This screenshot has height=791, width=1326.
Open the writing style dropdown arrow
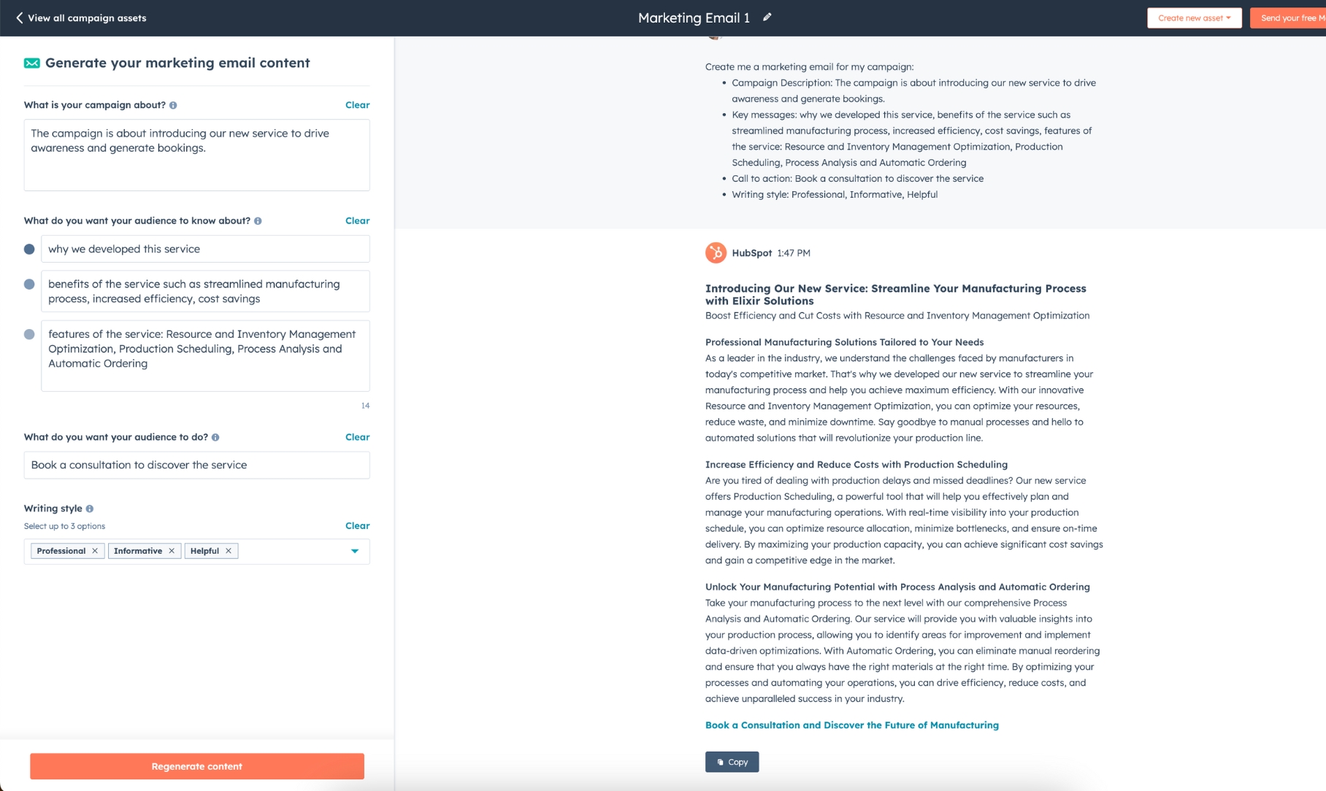(x=355, y=551)
